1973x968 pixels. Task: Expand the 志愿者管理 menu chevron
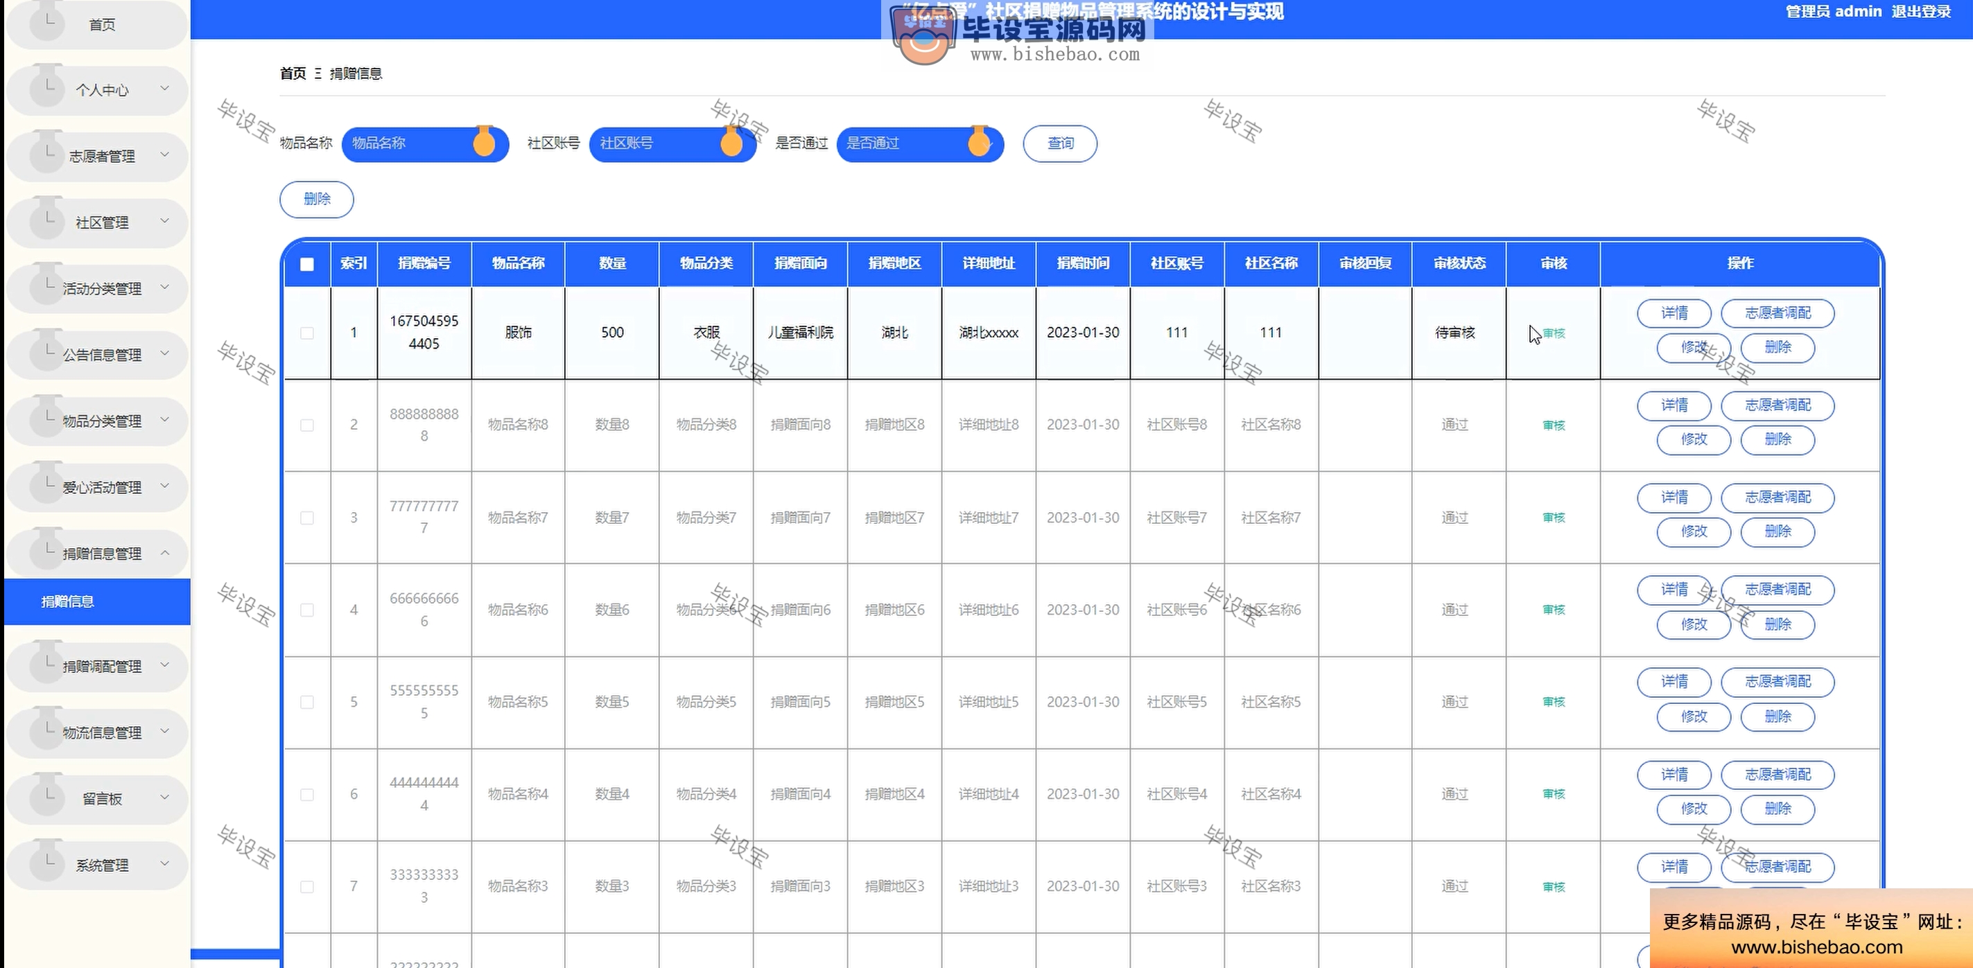click(x=165, y=155)
